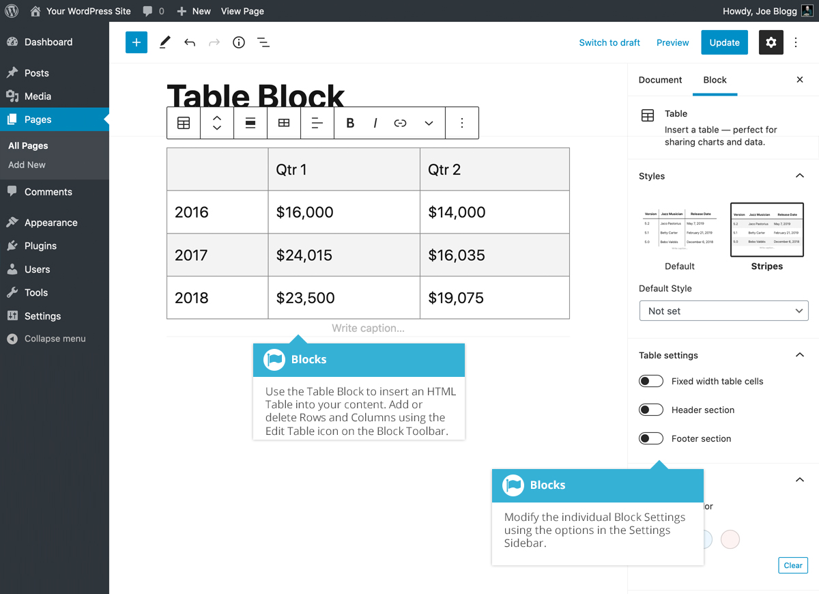The height and width of the screenshot is (594, 819).
Task: Select the Edit Table icon in the block toolbar
Action: tap(284, 123)
